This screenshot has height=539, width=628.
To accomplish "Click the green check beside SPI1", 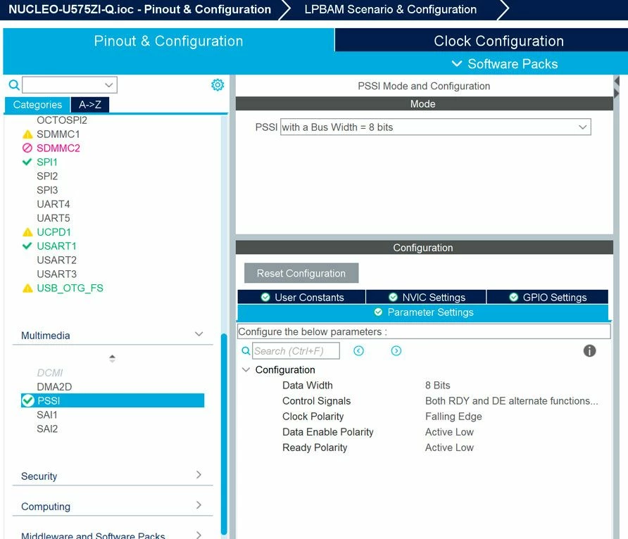I will click(x=27, y=162).
